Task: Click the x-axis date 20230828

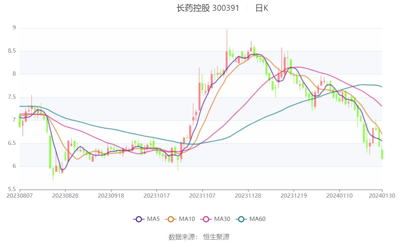Action: pos(65,196)
